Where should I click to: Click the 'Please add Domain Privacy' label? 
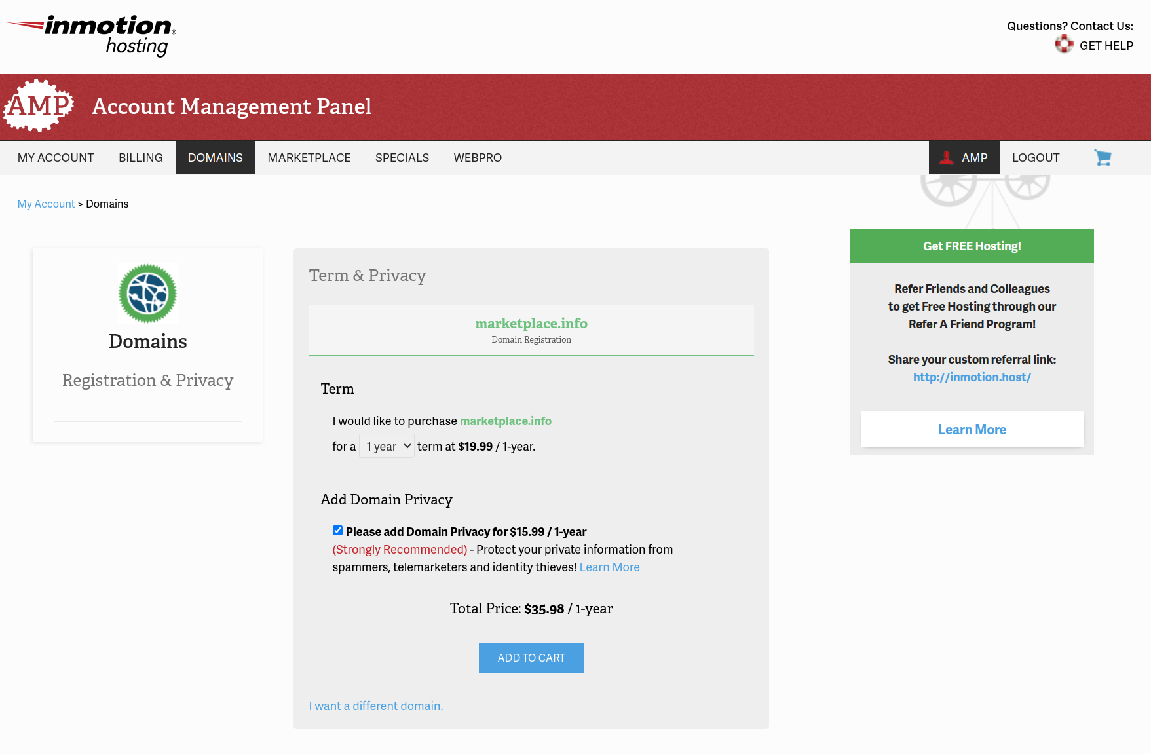coord(466,532)
